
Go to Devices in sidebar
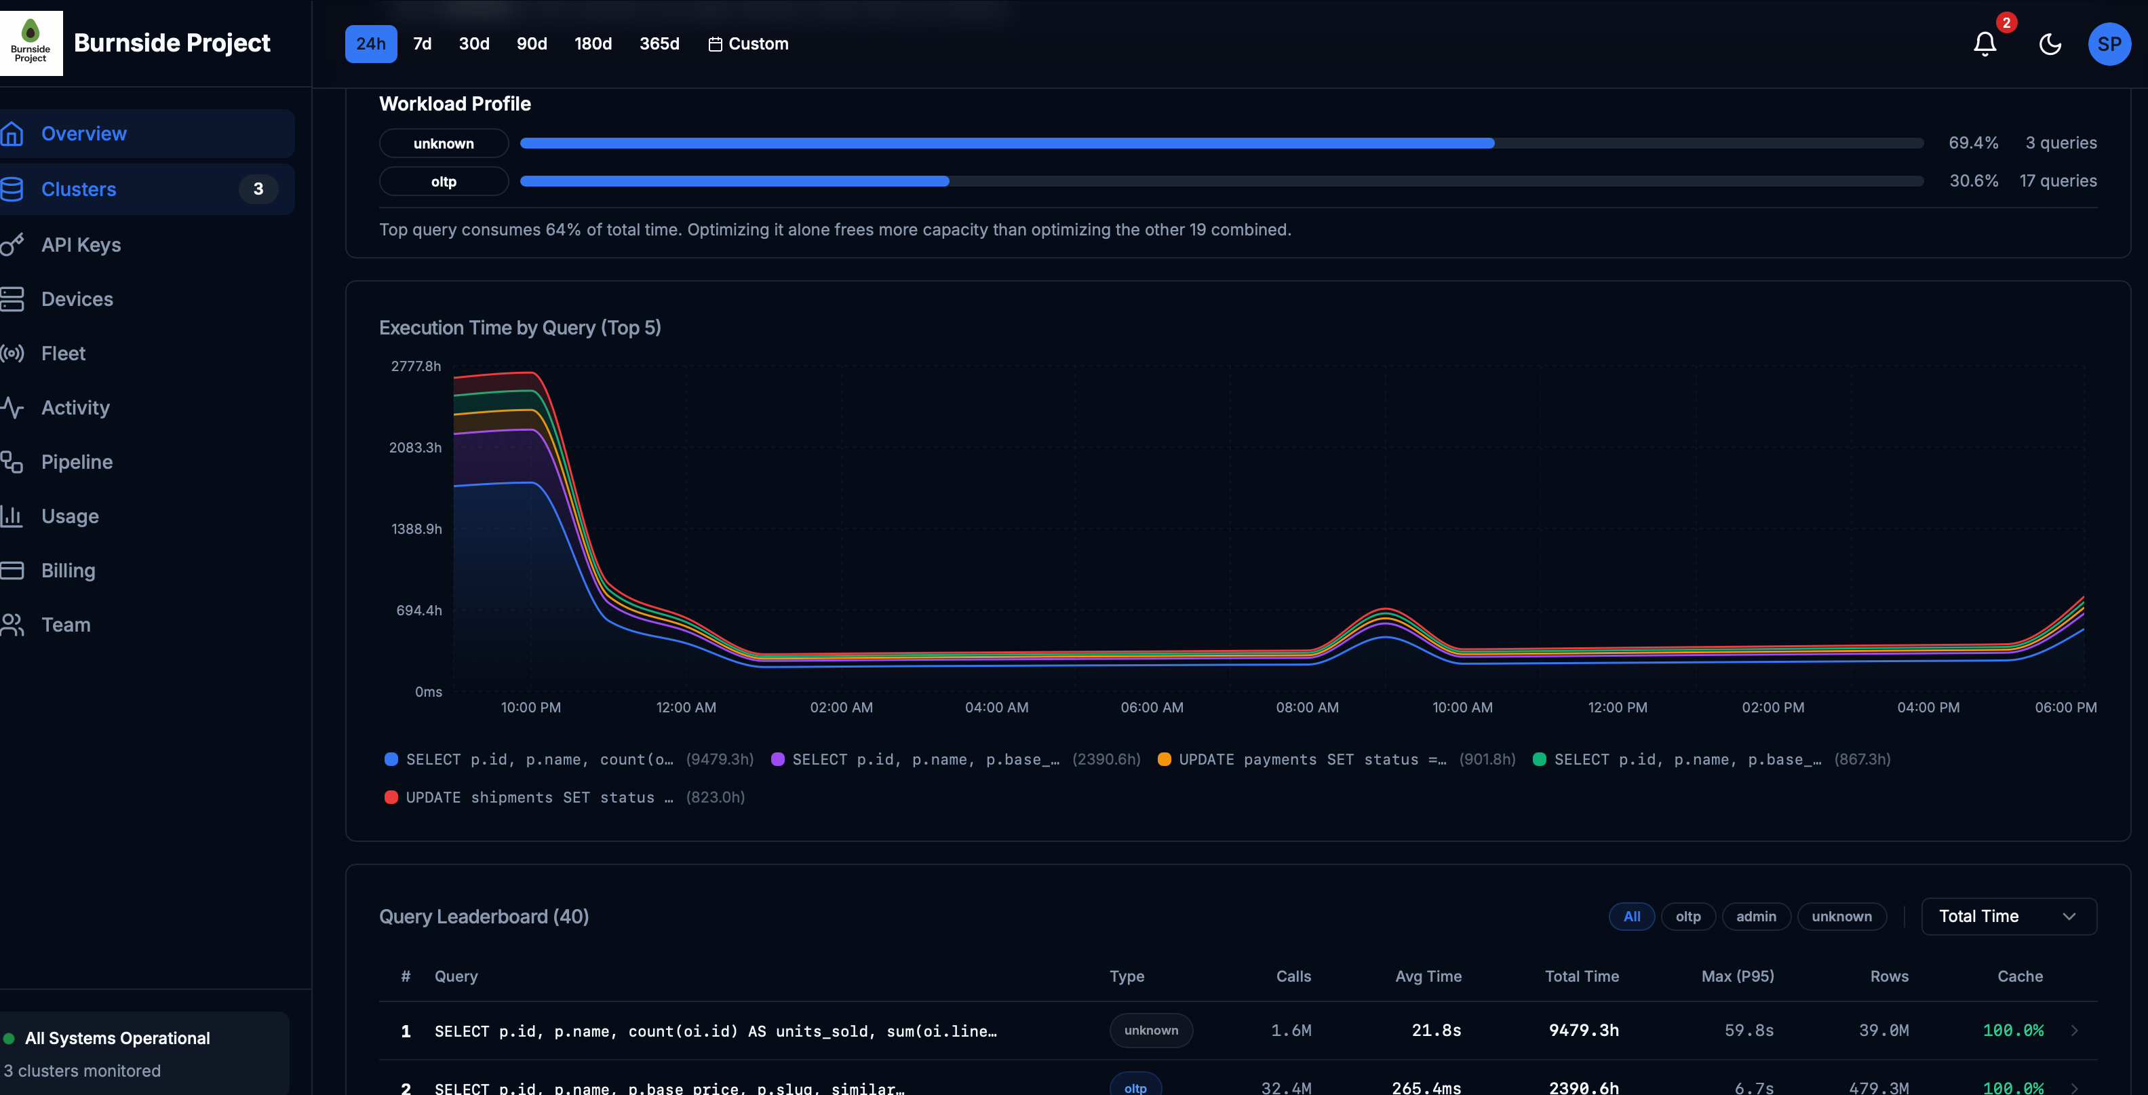click(x=77, y=299)
